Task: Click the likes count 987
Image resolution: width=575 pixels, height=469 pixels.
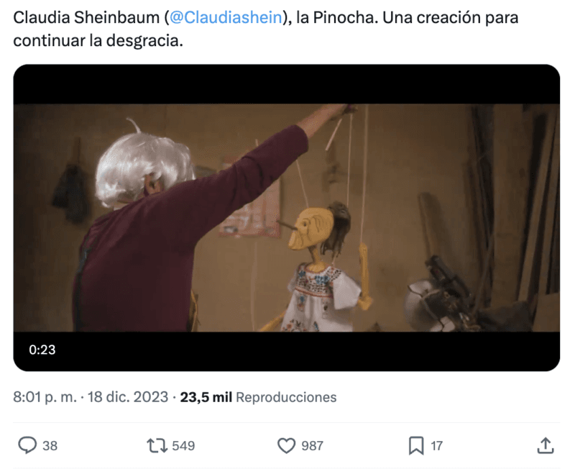Action: (x=313, y=446)
